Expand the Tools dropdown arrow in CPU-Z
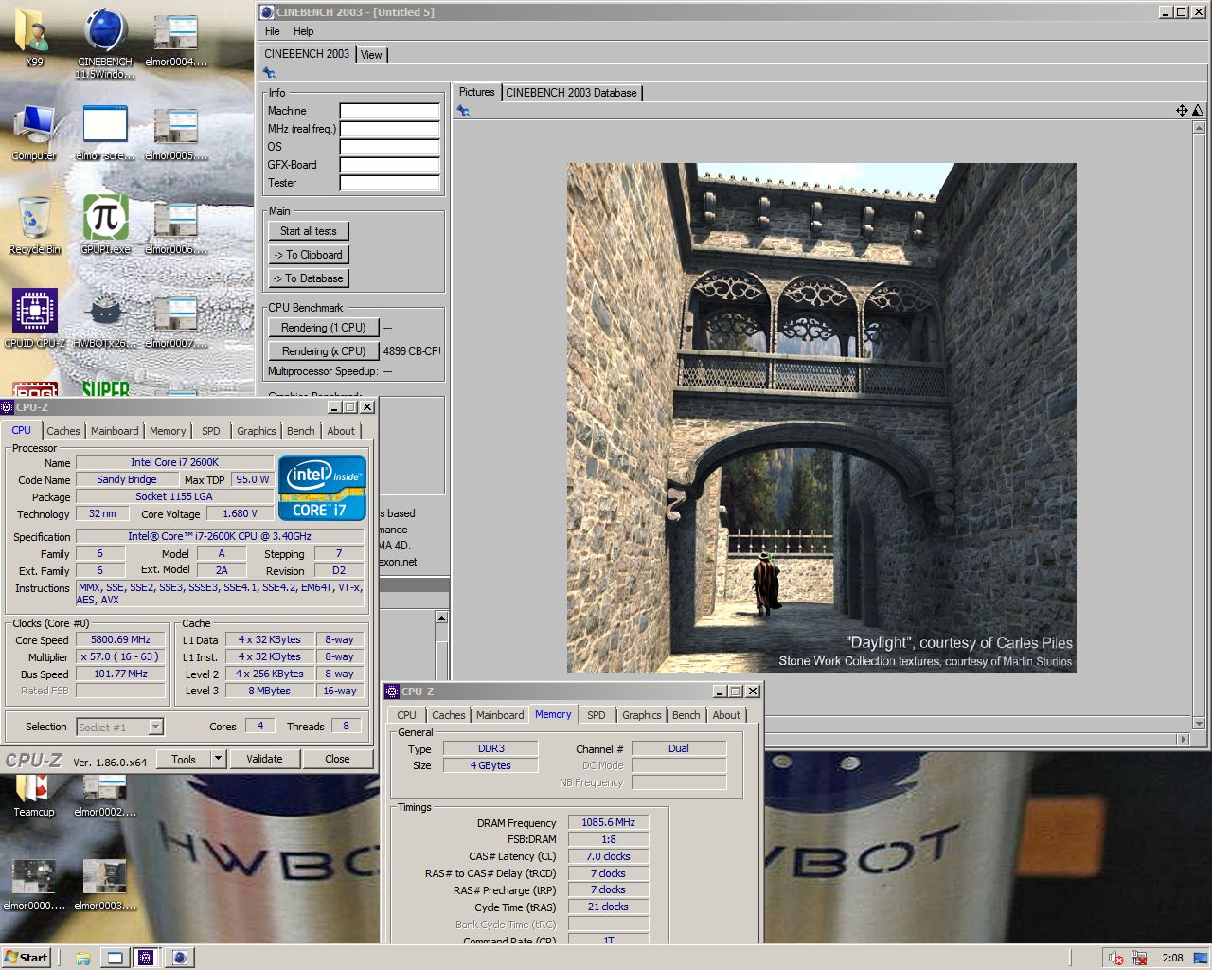The width and height of the screenshot is (1212, 970). point(219,759)
